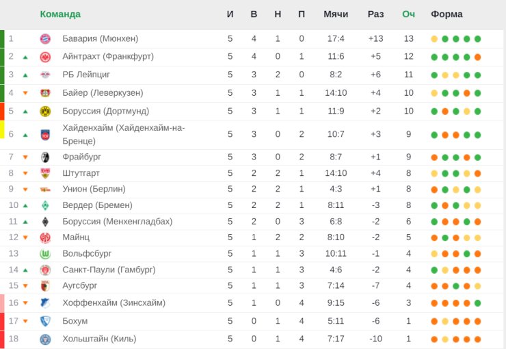Click the Werder Bremen club logo
Viewport: 506px width, 349px height.
[45, 205]
